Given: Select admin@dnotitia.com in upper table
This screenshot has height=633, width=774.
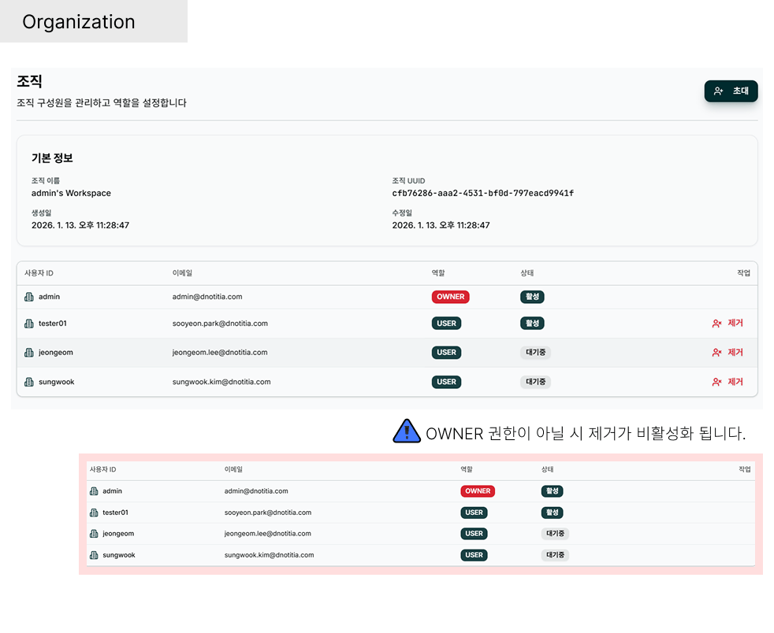Looking at the screenshot, I should click(207, 297).
